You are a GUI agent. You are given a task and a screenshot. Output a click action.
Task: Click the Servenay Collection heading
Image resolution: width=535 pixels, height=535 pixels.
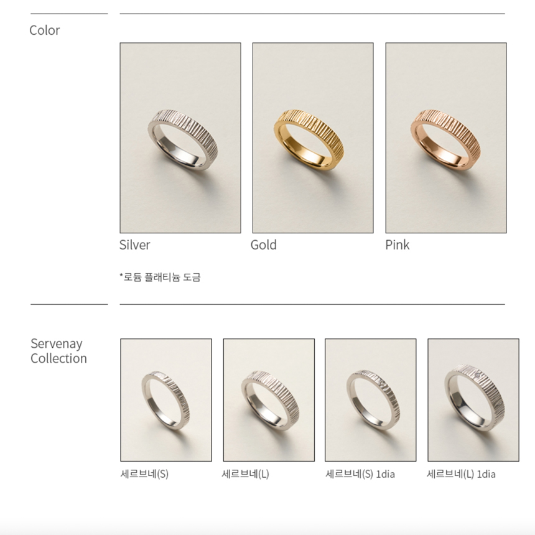coord(58,351)
